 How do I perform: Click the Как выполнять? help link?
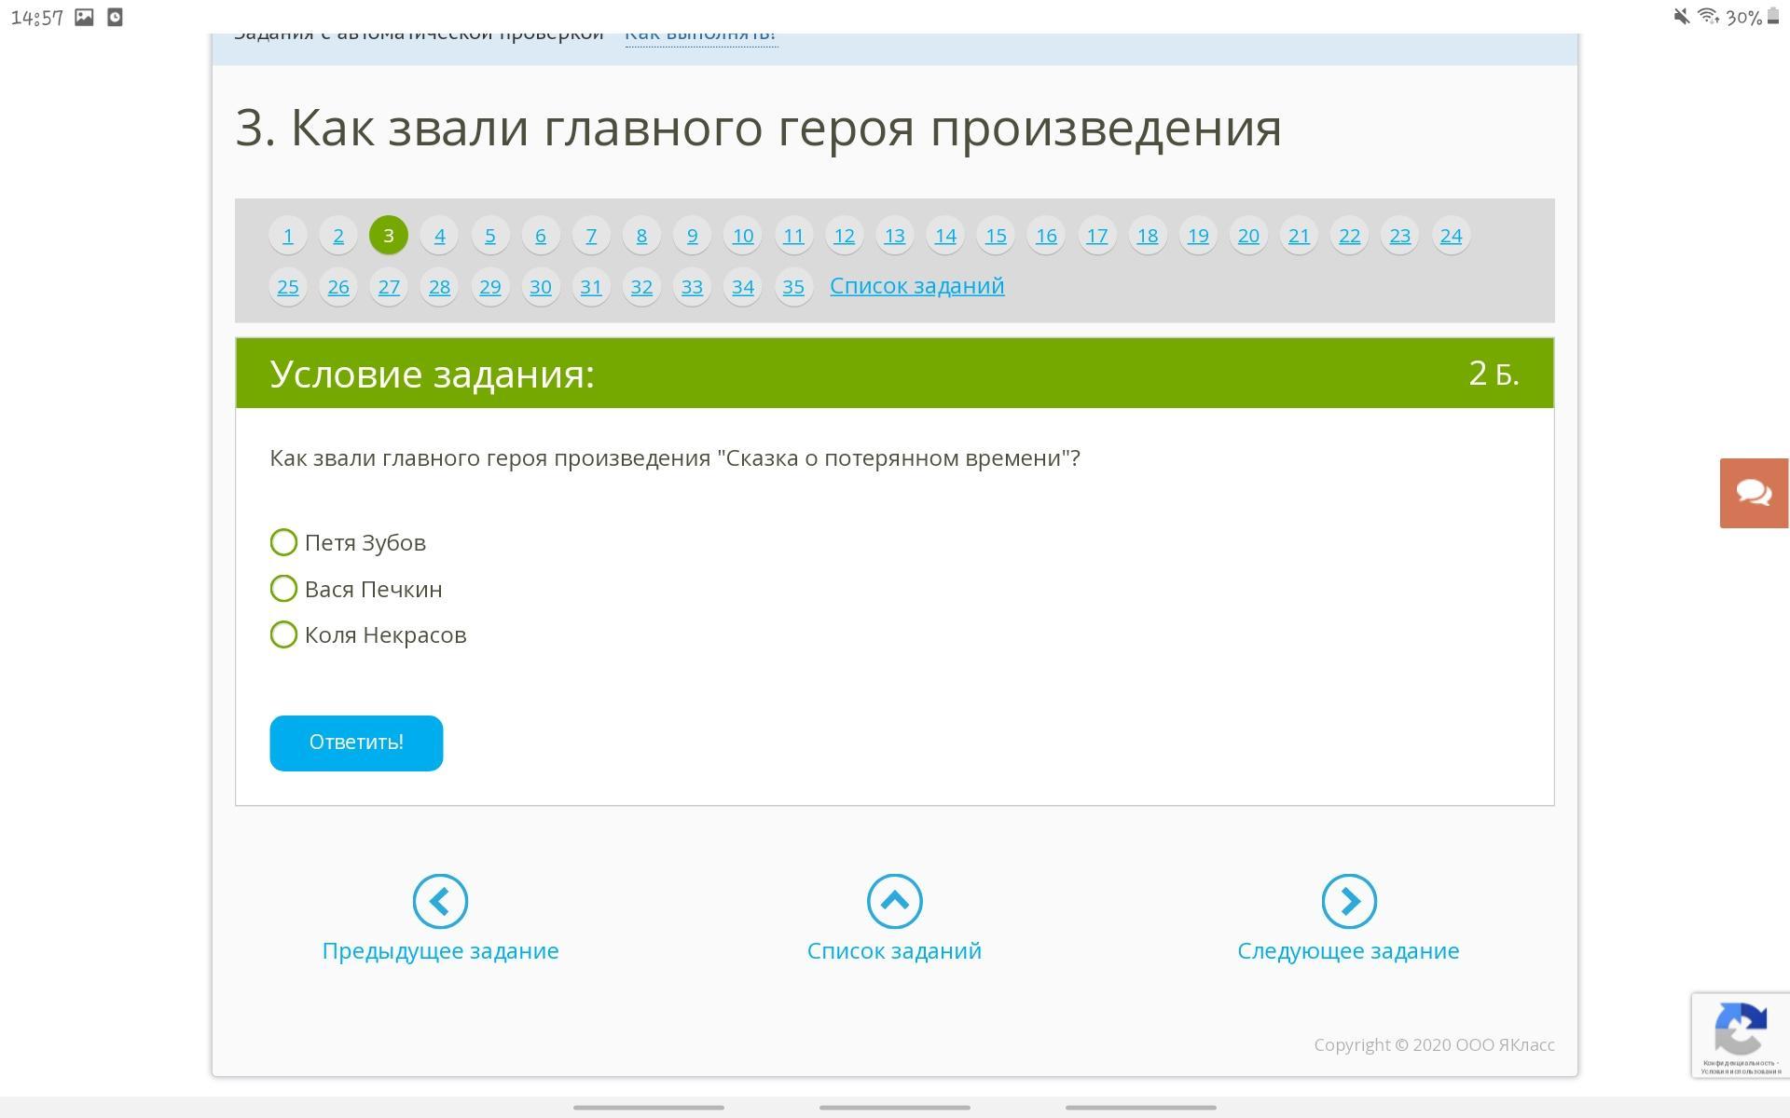click(700, 37)
